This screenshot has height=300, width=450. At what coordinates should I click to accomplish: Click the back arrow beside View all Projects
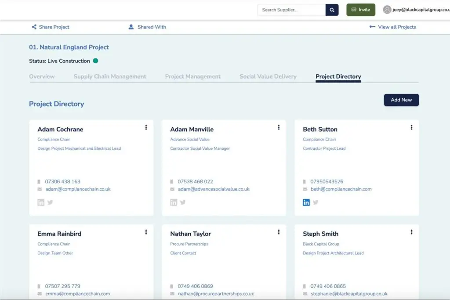coord(372,27)
